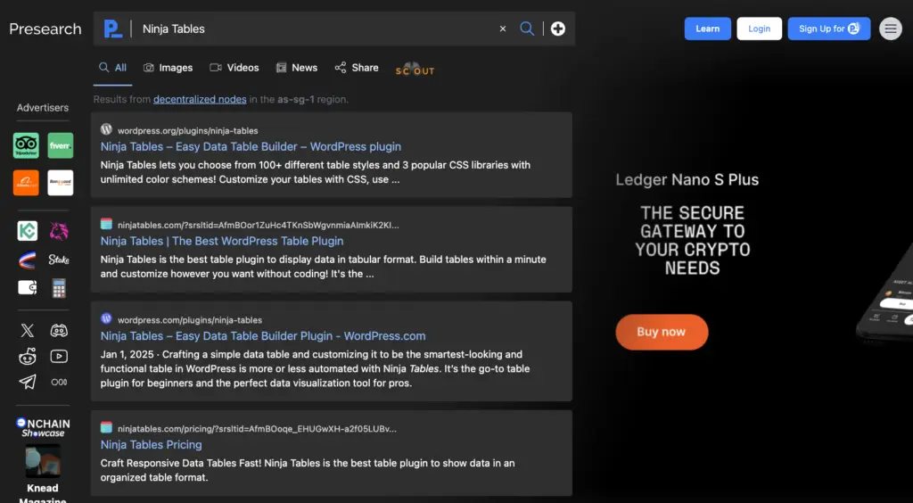
Task: Switch to the Videos tab
Action: pos(234,68)
